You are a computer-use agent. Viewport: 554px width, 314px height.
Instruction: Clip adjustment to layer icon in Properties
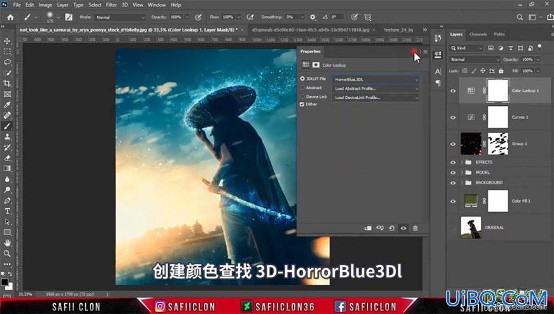(368, 228)
